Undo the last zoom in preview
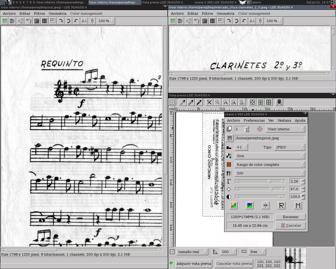Image resolution: width=336 pixels, height=269 pixels. [x=242, y=102]
